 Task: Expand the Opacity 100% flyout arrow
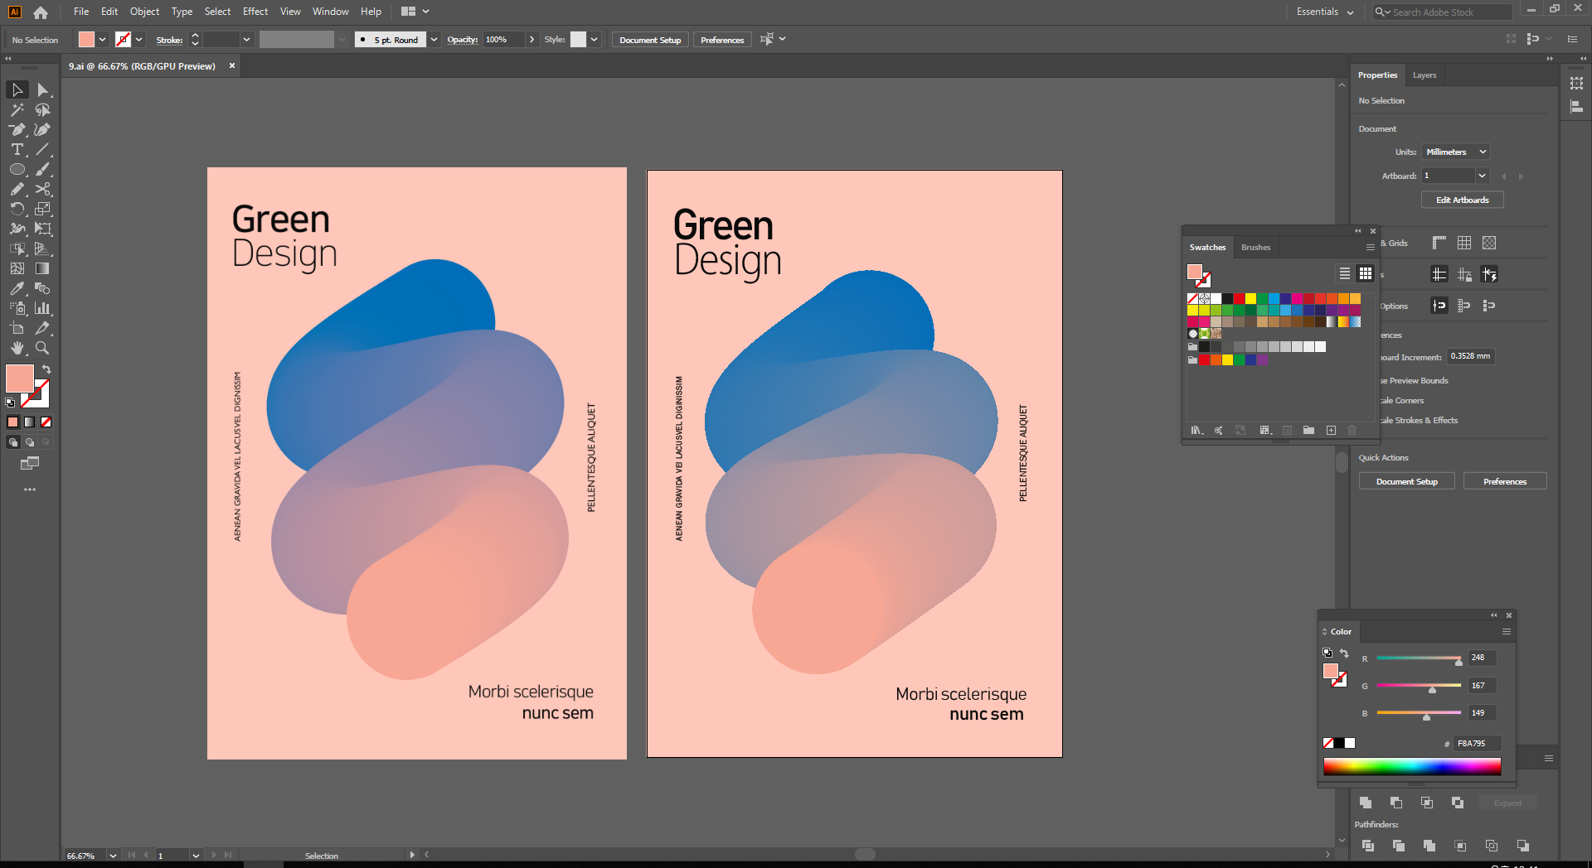point(531,40)
